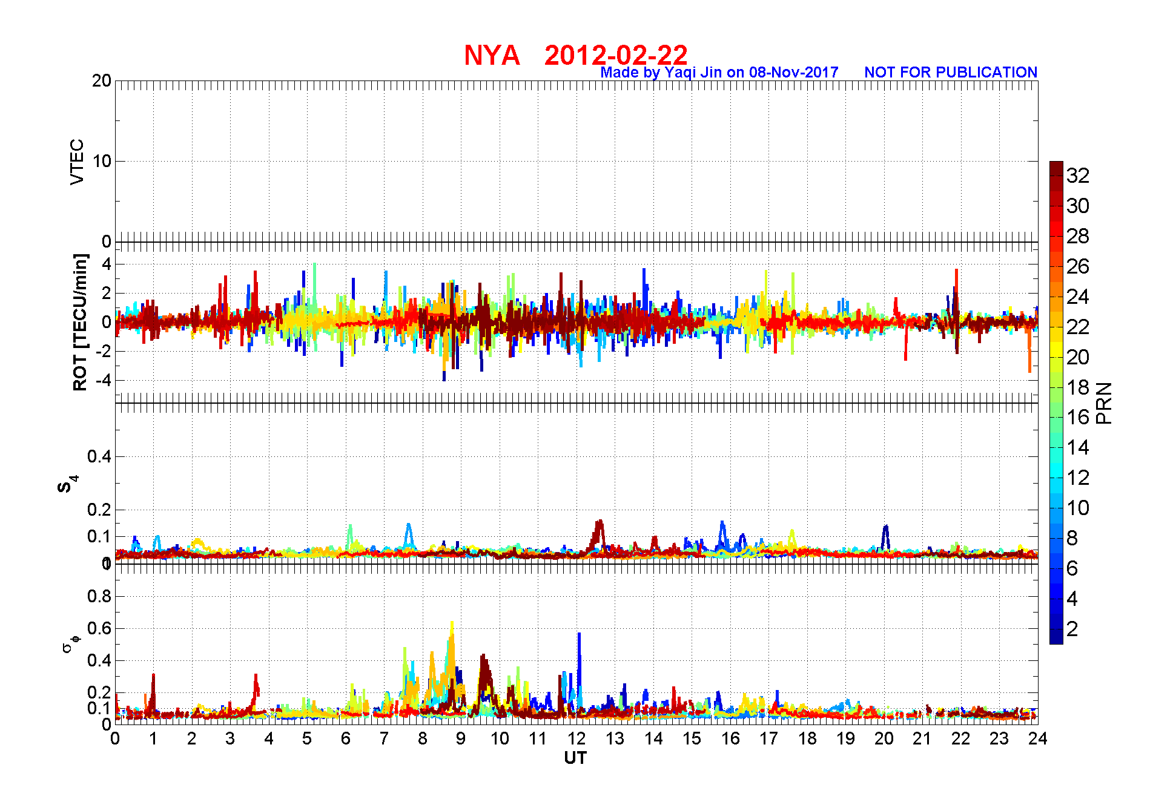Click UT axis tick "11"

coord(538,738)
